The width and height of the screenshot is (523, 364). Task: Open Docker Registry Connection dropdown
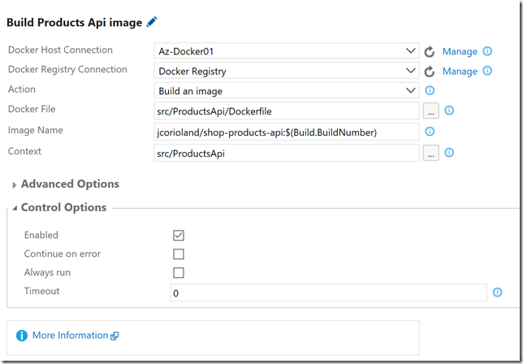click(x=287, y=71)
